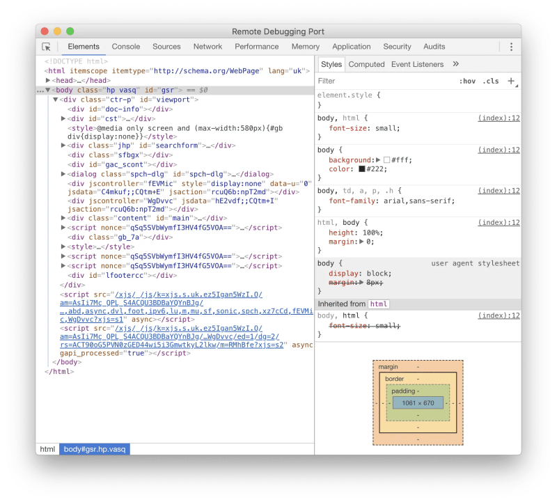Screen dimensions: 557x502
Task: Expand the head element node
Action: click(x=48, y=80)
